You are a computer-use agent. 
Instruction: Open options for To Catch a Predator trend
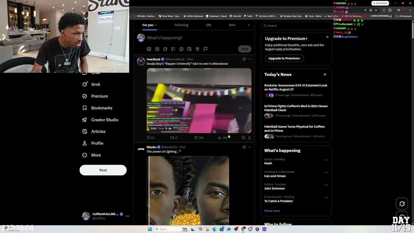coord(326,197)
